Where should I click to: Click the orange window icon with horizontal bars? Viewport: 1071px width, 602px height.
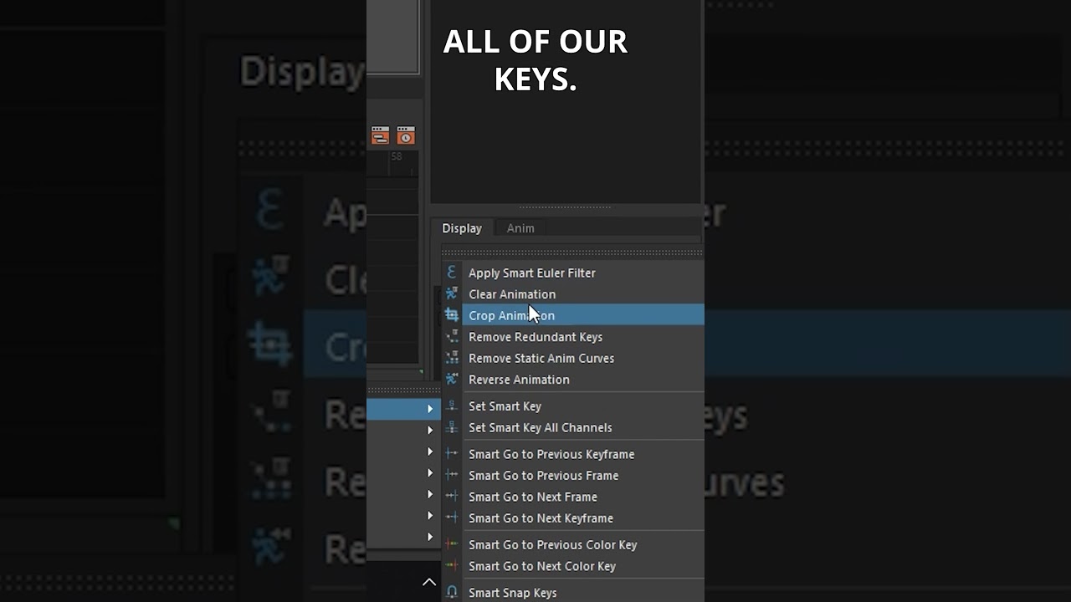pos(380,135)
